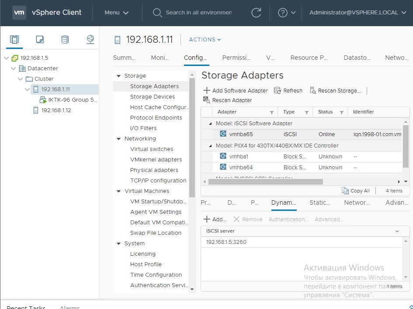Select the 192.168.1.5:3260 iSCSI server row
Screen dimensions: 413x309
pos(301,242)
